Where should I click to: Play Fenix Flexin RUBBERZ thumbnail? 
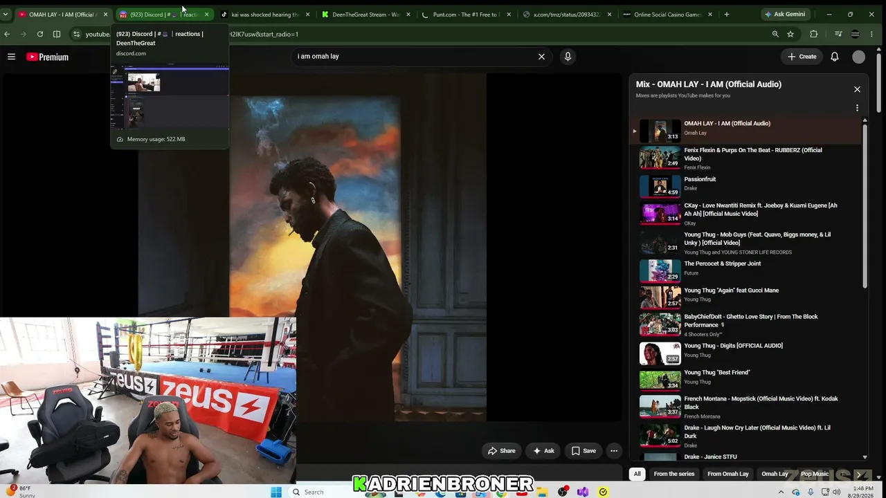(660, 157)
